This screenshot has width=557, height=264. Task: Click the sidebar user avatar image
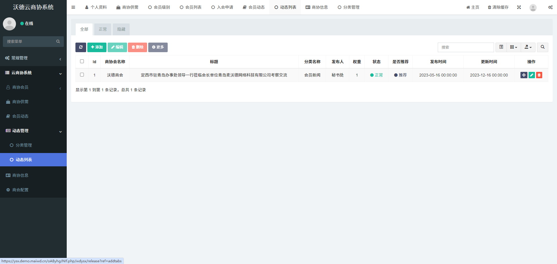pos(9,24)
